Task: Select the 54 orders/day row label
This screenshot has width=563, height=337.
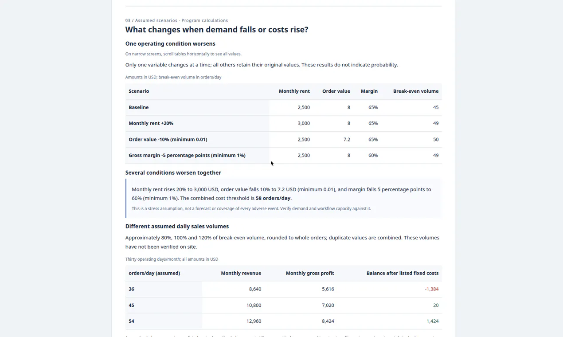Action: click(x=131, y=321)
